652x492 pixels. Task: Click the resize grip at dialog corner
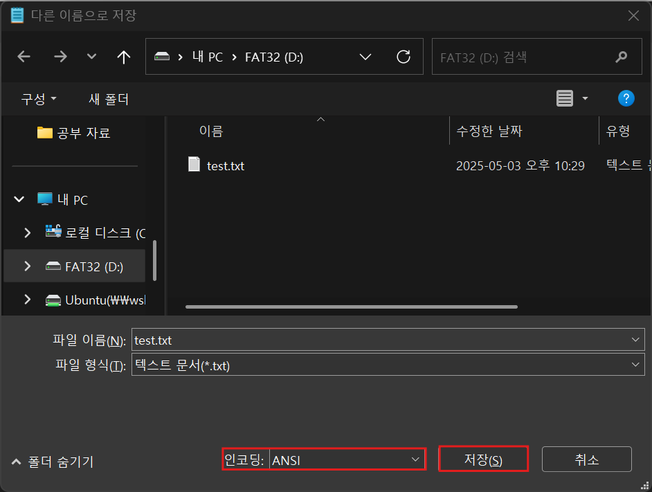[645, 485]
